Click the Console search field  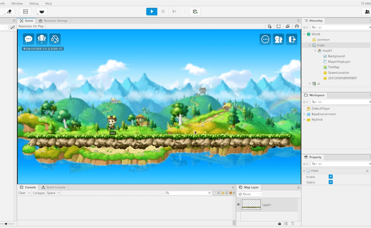[x=188, y=193]
